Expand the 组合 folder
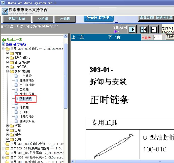This screenshot has height=163, width=174. [8, 135]
